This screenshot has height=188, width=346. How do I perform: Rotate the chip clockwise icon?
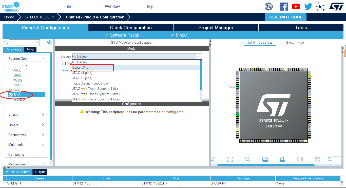point(265,159)
